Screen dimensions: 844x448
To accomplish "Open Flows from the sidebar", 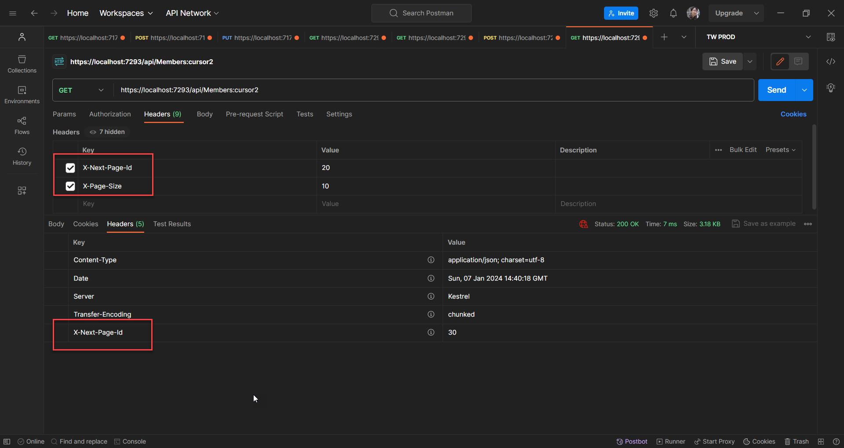I will click(x=22, y=126).
